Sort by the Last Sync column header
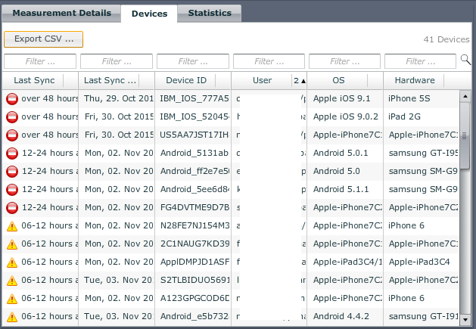 pos(33,80)
